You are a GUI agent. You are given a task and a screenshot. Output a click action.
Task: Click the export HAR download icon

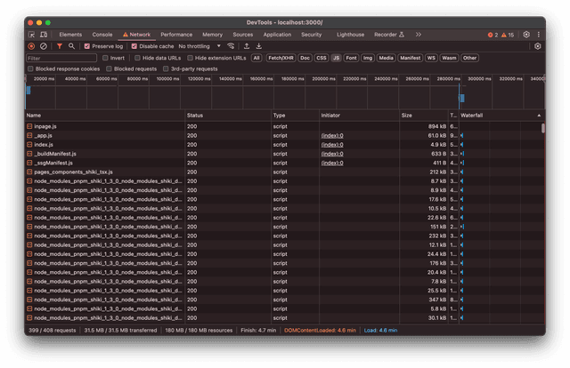[x=258, y=45]
